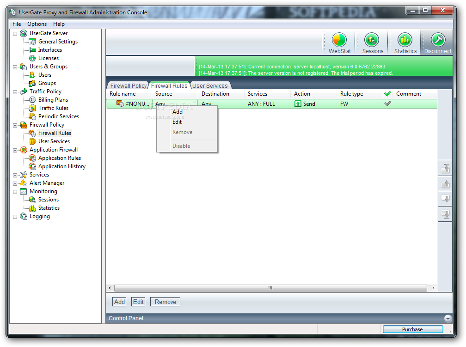466x347 pixels.
Task: Click the UserGate Server globe icon
Action: [24, 33]
